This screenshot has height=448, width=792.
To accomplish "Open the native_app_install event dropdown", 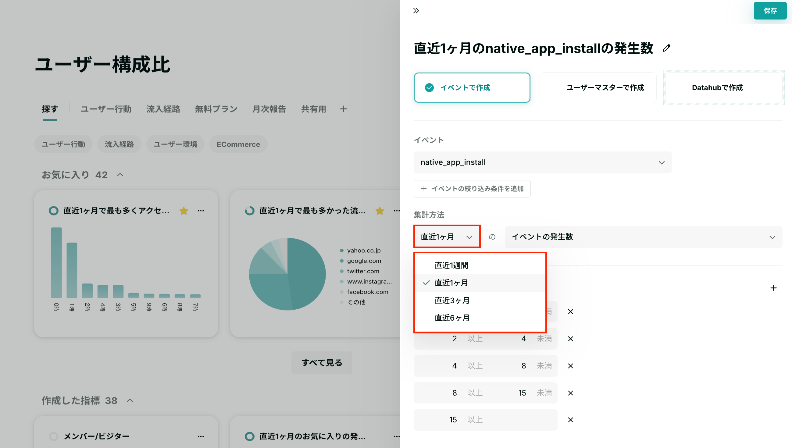I will coord(542,162).
